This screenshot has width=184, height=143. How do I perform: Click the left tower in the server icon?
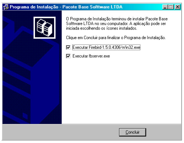tap(41, 26)
